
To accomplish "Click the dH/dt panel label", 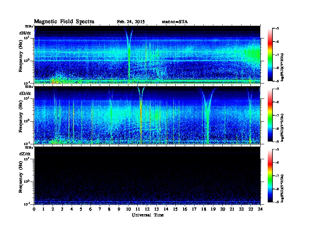I will coord(25,33).
